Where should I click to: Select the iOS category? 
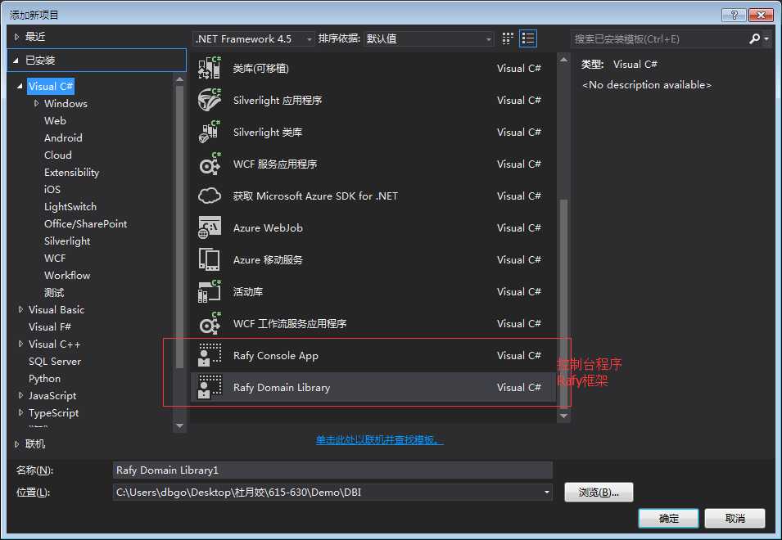[52, 189]
